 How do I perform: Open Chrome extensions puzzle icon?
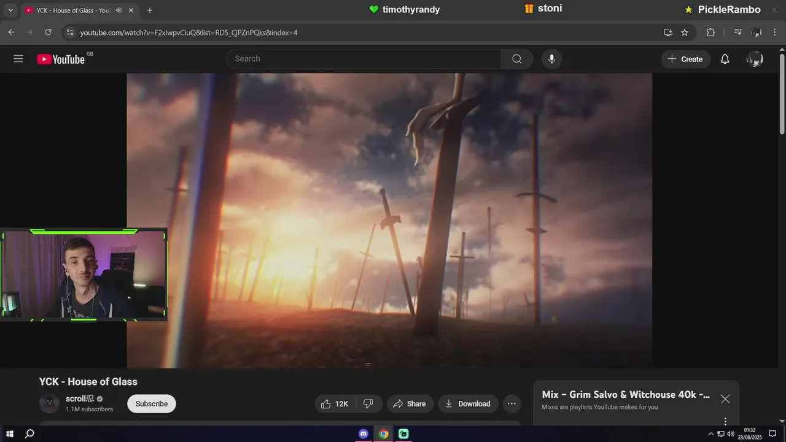click(710, 33)
